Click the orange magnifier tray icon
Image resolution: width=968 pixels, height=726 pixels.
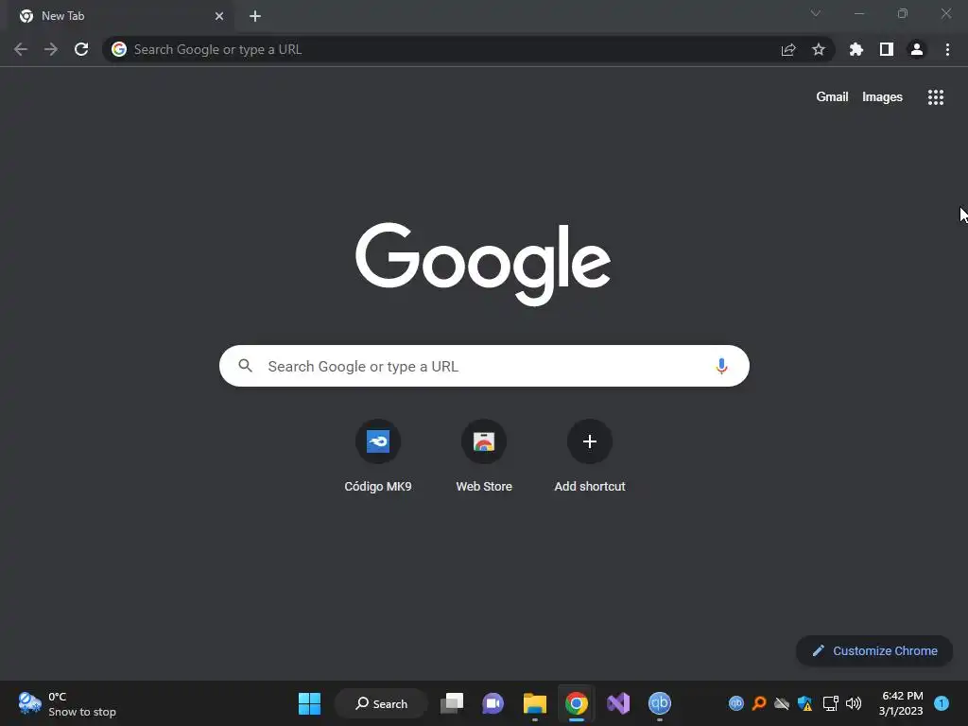(759, 703)
